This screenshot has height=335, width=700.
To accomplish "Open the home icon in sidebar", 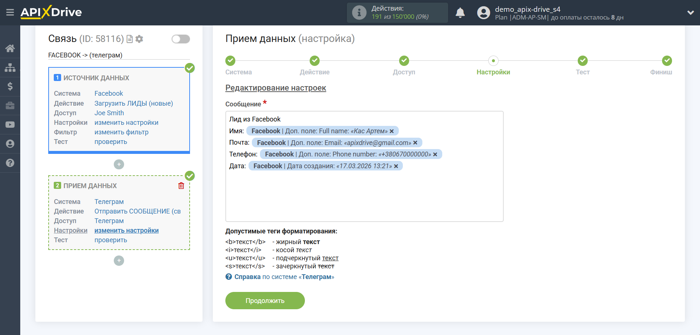I will point(10,48).
